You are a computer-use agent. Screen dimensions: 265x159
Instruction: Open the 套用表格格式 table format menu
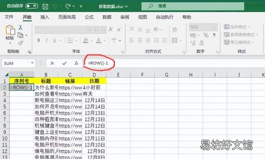tap(241, 34)
